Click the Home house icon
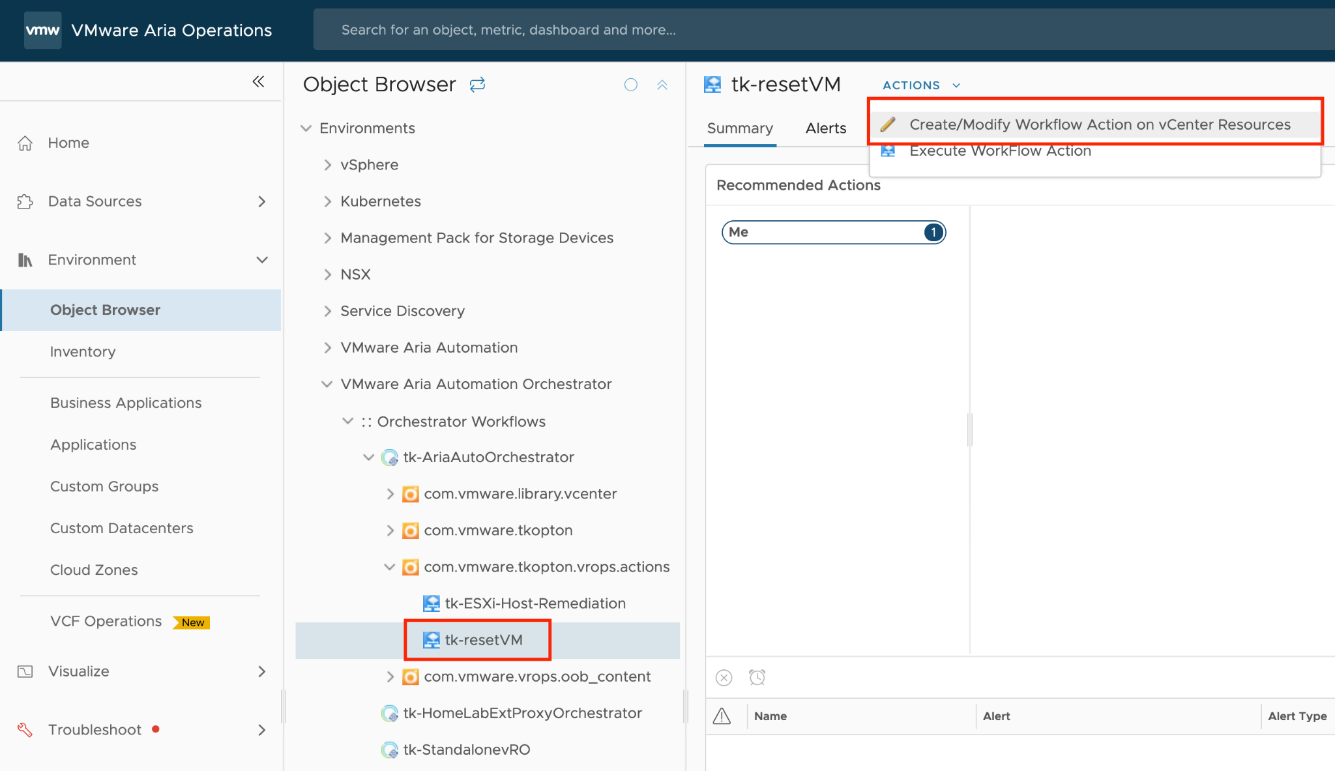 click(x=25, y=143)
